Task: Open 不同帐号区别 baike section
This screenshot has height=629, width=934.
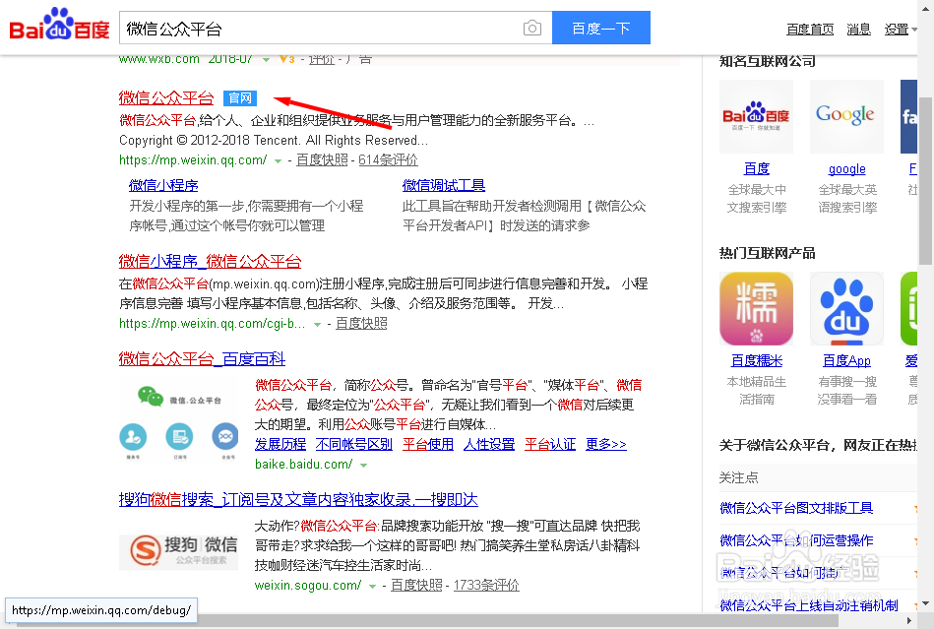Action: [x=354, y=444]
